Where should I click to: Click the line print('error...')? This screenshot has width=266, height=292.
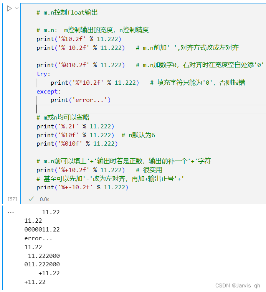pos(81,100)
